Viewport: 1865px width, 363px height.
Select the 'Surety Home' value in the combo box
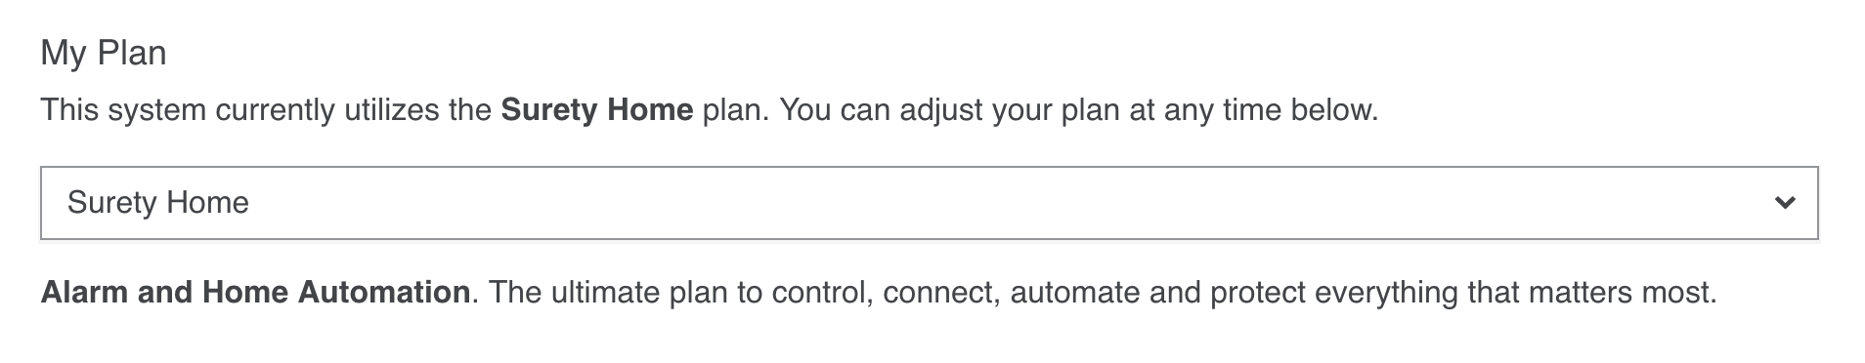tap(158, 203)
